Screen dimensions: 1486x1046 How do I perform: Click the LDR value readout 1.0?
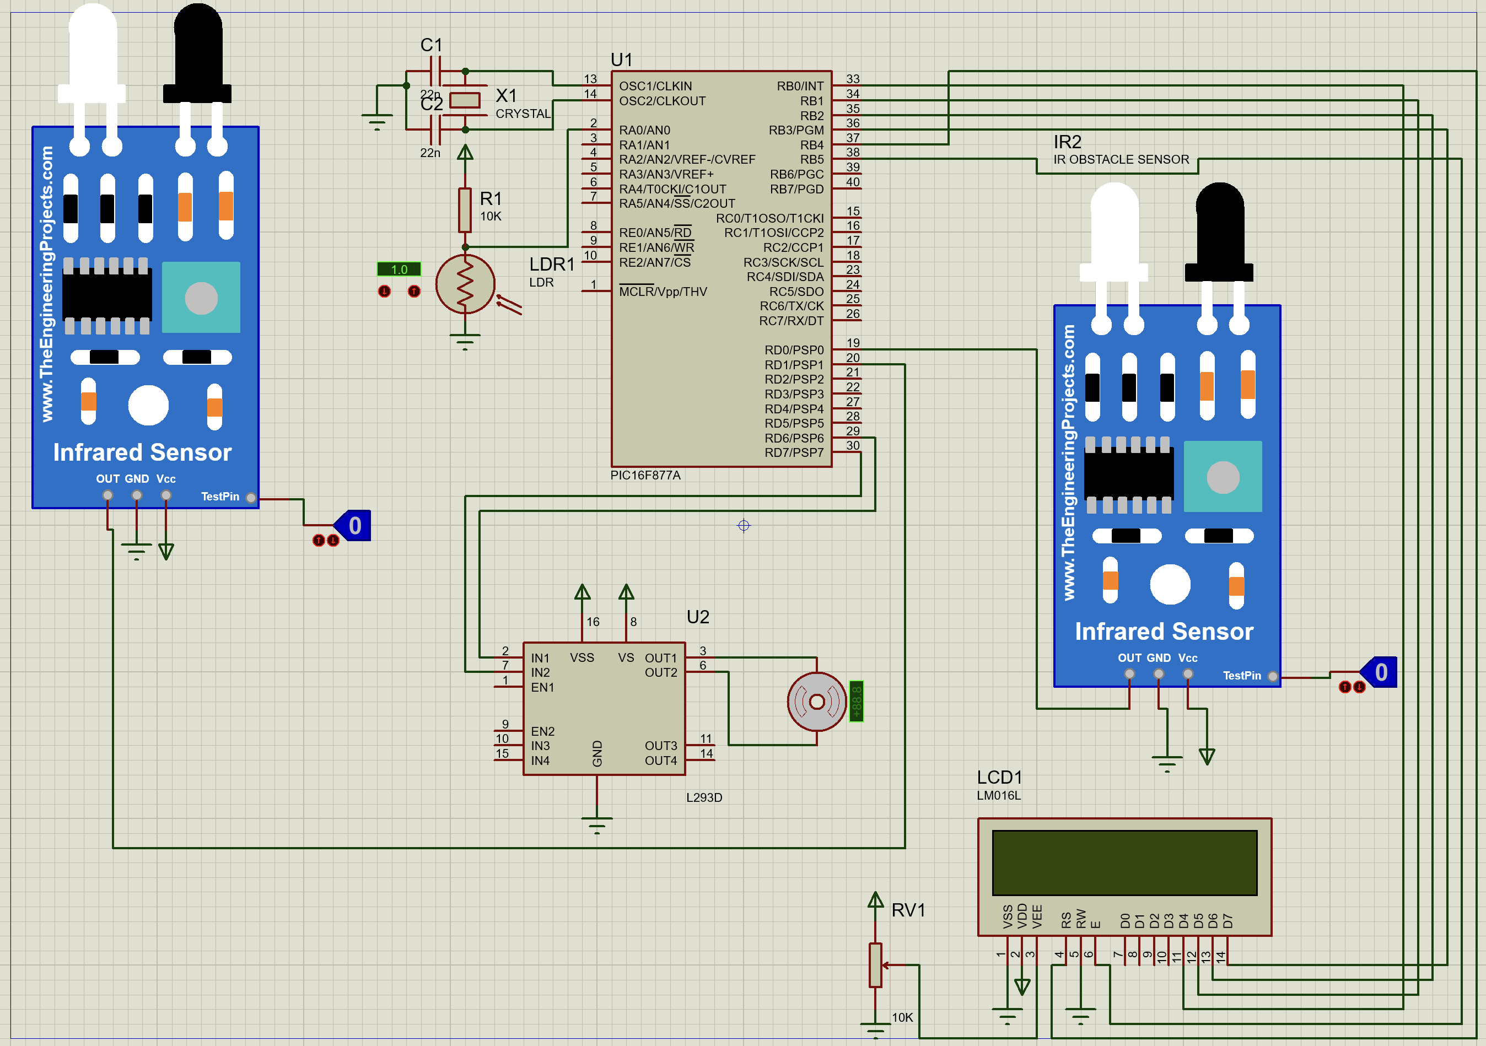coord(399,269)
